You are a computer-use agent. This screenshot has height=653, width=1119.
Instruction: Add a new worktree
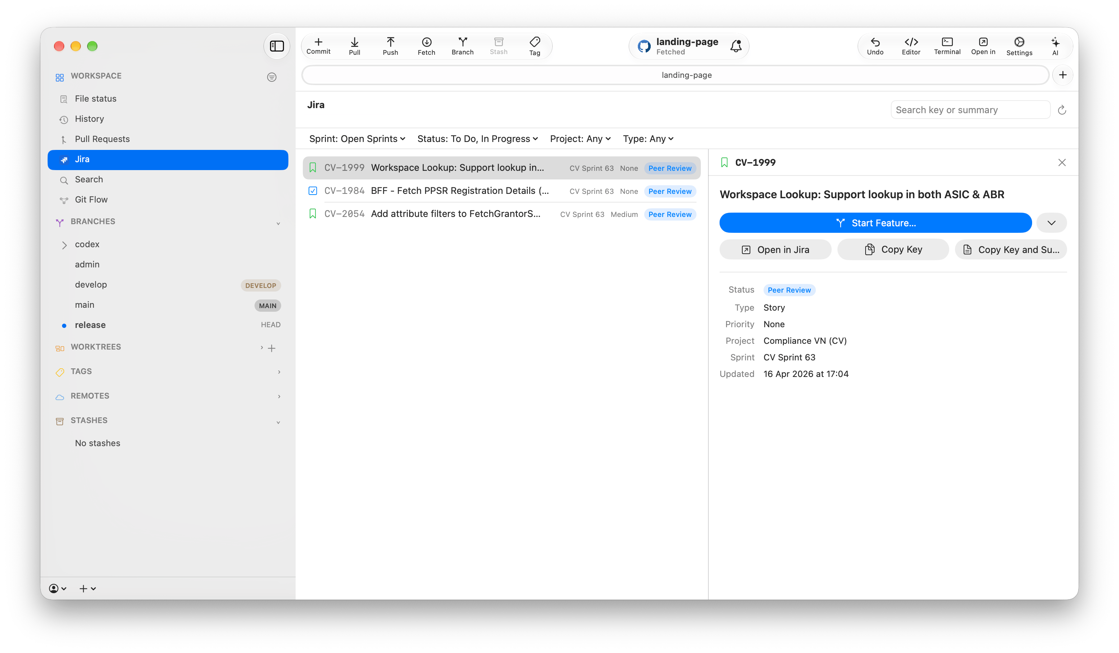(272, 348)
